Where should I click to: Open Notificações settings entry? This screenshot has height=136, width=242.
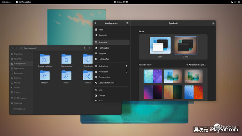pos(111,48)
